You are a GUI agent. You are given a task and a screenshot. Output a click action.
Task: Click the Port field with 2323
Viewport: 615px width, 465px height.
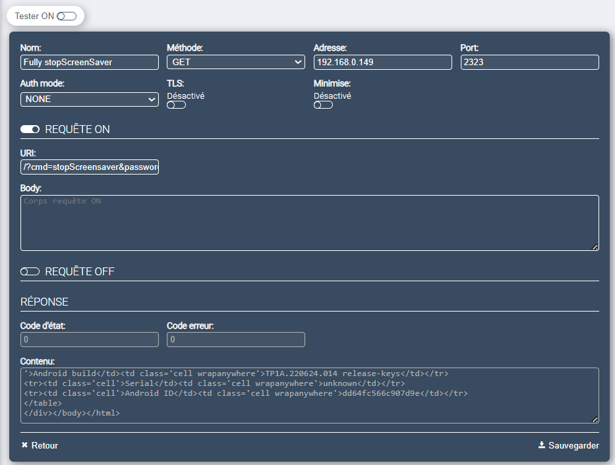[x=529, y=63]
